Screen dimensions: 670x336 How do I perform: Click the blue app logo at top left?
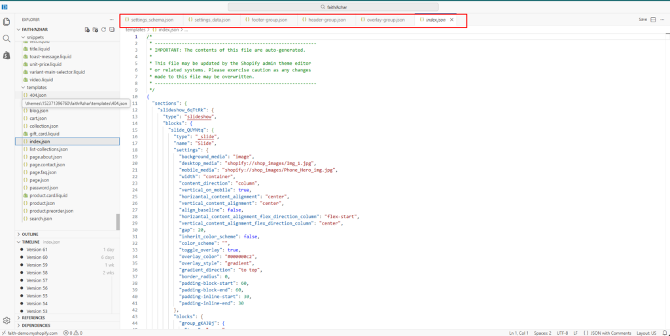pos(5,7)
